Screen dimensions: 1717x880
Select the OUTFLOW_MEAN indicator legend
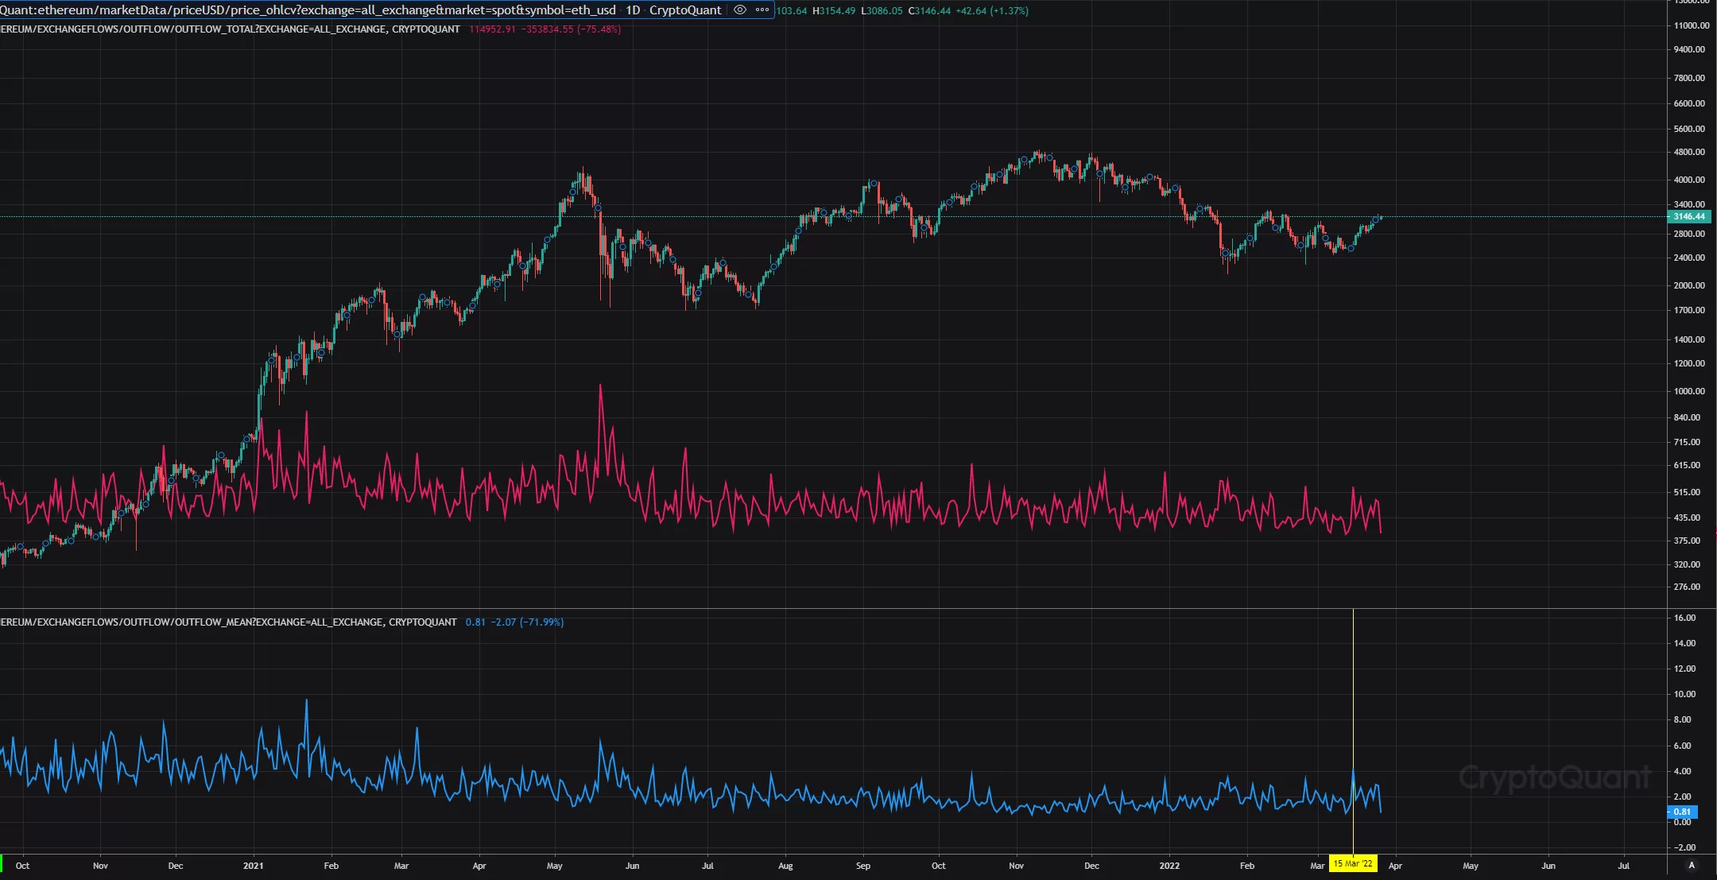tap(228, 622)
